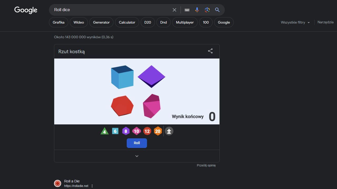337x189 pixels.
Task: Add a pink 10-sided die
Action: [136, 131]
